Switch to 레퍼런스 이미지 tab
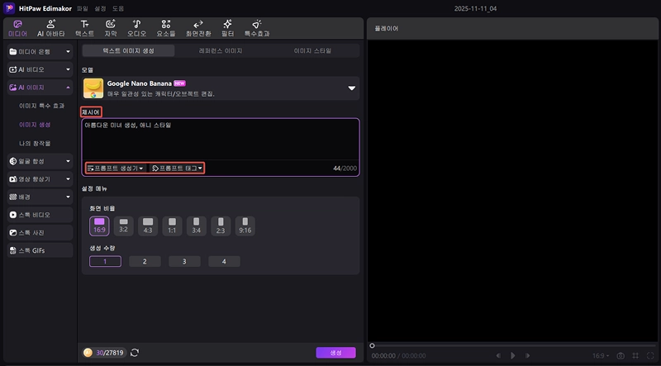The height and width of the screenshot is (366, 661). [x=221, y=50]
